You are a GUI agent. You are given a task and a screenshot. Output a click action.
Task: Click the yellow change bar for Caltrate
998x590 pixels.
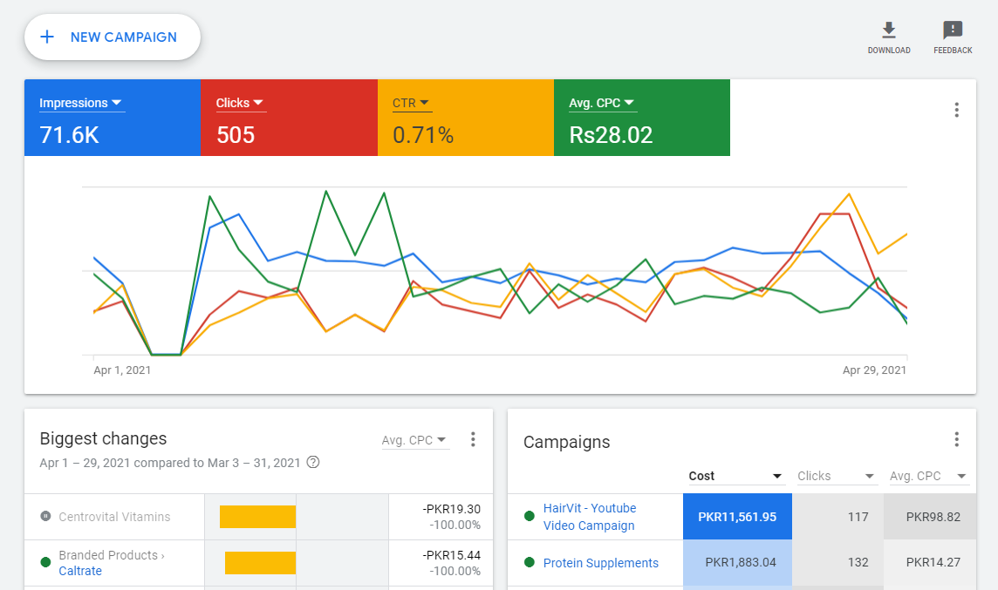260,563
